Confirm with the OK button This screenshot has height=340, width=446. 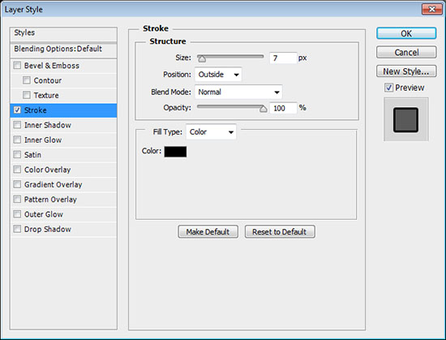406,33
